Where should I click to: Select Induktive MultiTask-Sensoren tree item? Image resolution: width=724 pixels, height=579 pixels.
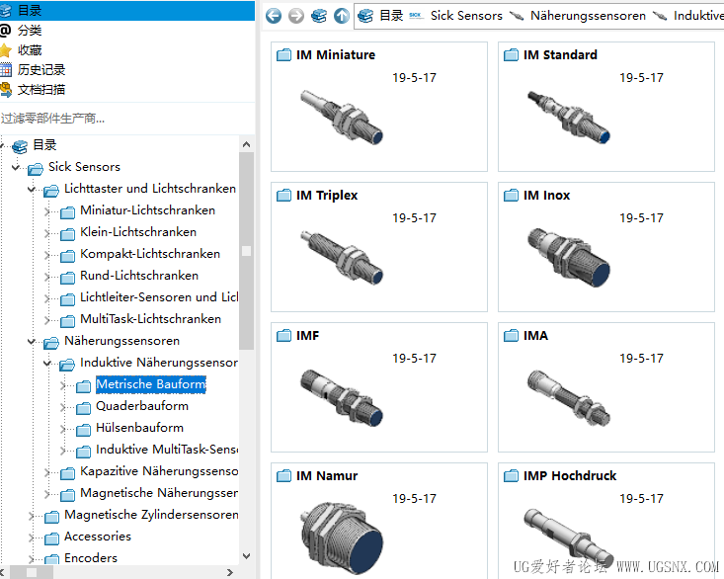[x=167, y=450]
